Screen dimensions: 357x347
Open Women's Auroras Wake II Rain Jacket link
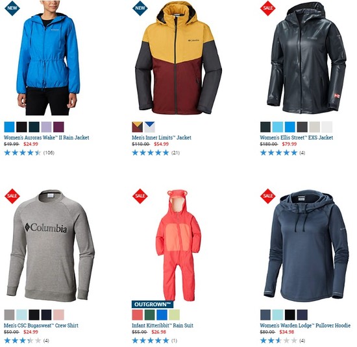tap(47, 138)
